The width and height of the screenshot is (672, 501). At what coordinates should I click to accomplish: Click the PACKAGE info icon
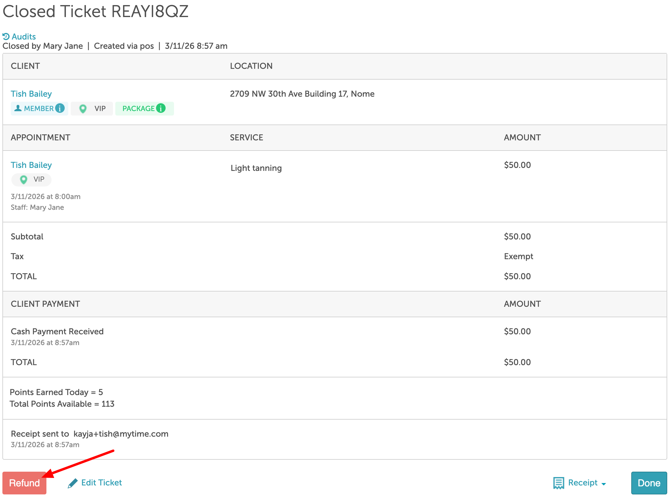(161, 108)
